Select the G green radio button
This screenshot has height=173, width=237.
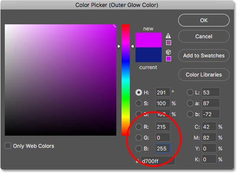point(139,138)
